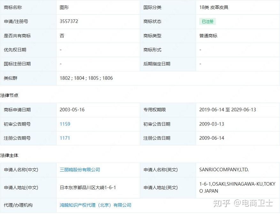
Task: Select the 代理/办理机构 label
Action: 18,205
